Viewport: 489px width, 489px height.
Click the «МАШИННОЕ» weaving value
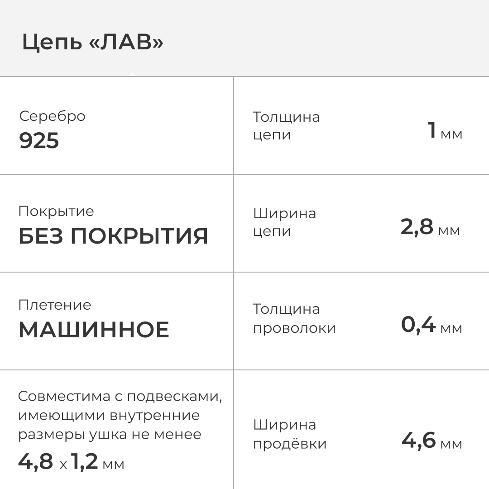tap(94, 330)
